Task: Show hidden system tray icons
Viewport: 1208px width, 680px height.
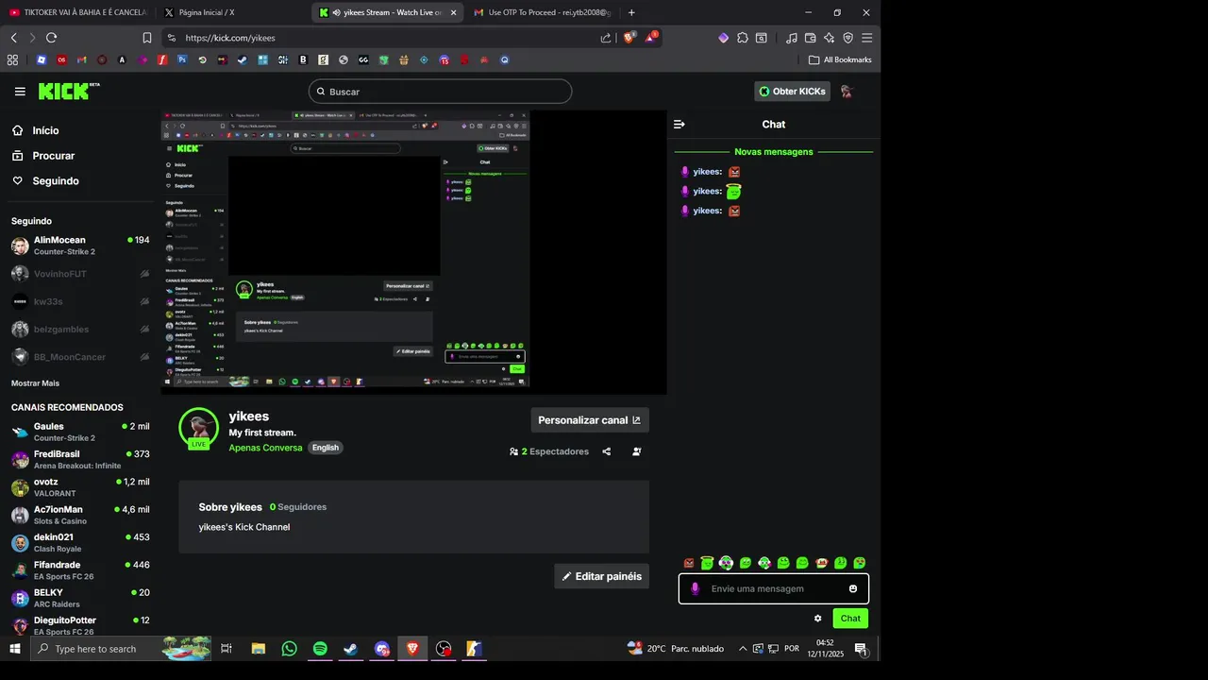Action: [743, 649]
